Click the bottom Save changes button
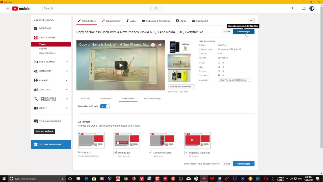This screenshot has width=323, height=182. click(244, 164)
